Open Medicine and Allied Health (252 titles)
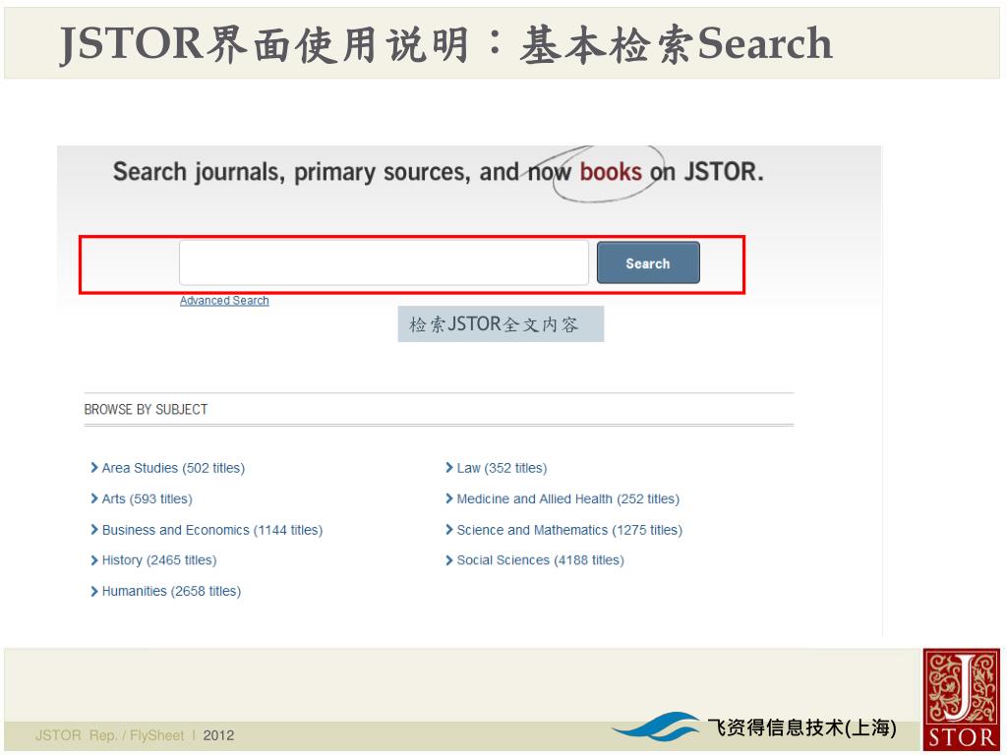Image resolution: width=1007 pixels, height=755 pixels. 567,498
